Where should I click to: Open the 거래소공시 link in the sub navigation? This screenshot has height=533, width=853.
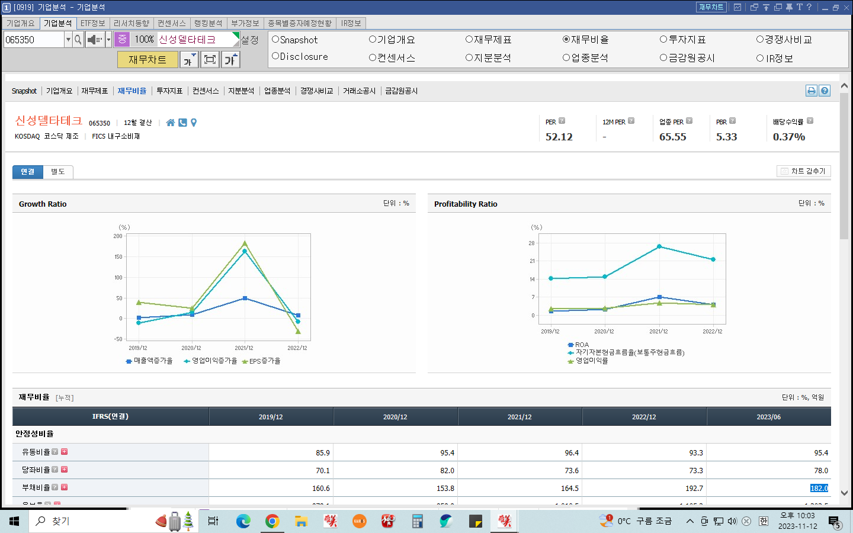(359, 91)
